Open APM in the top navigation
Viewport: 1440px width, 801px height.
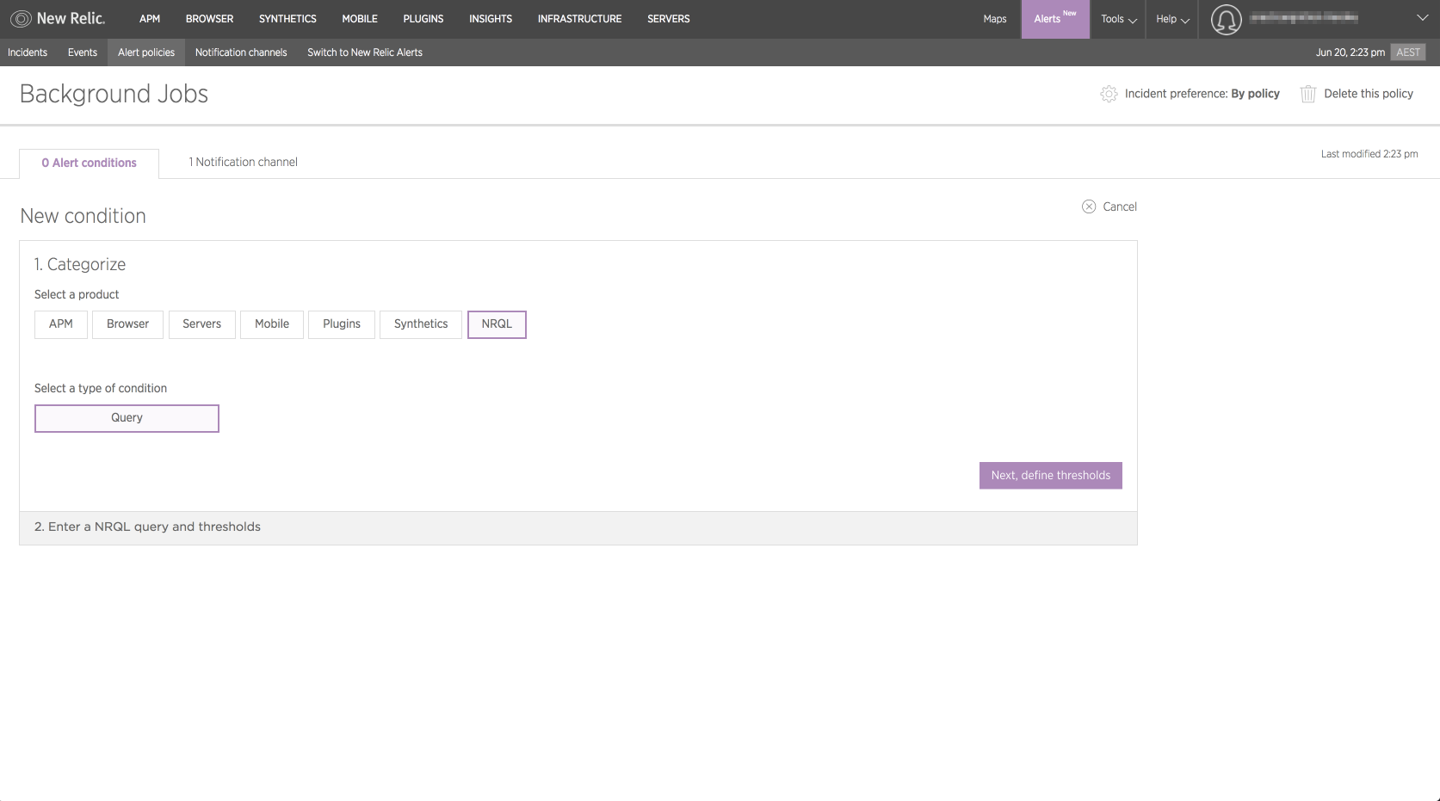tap(150, 19)
